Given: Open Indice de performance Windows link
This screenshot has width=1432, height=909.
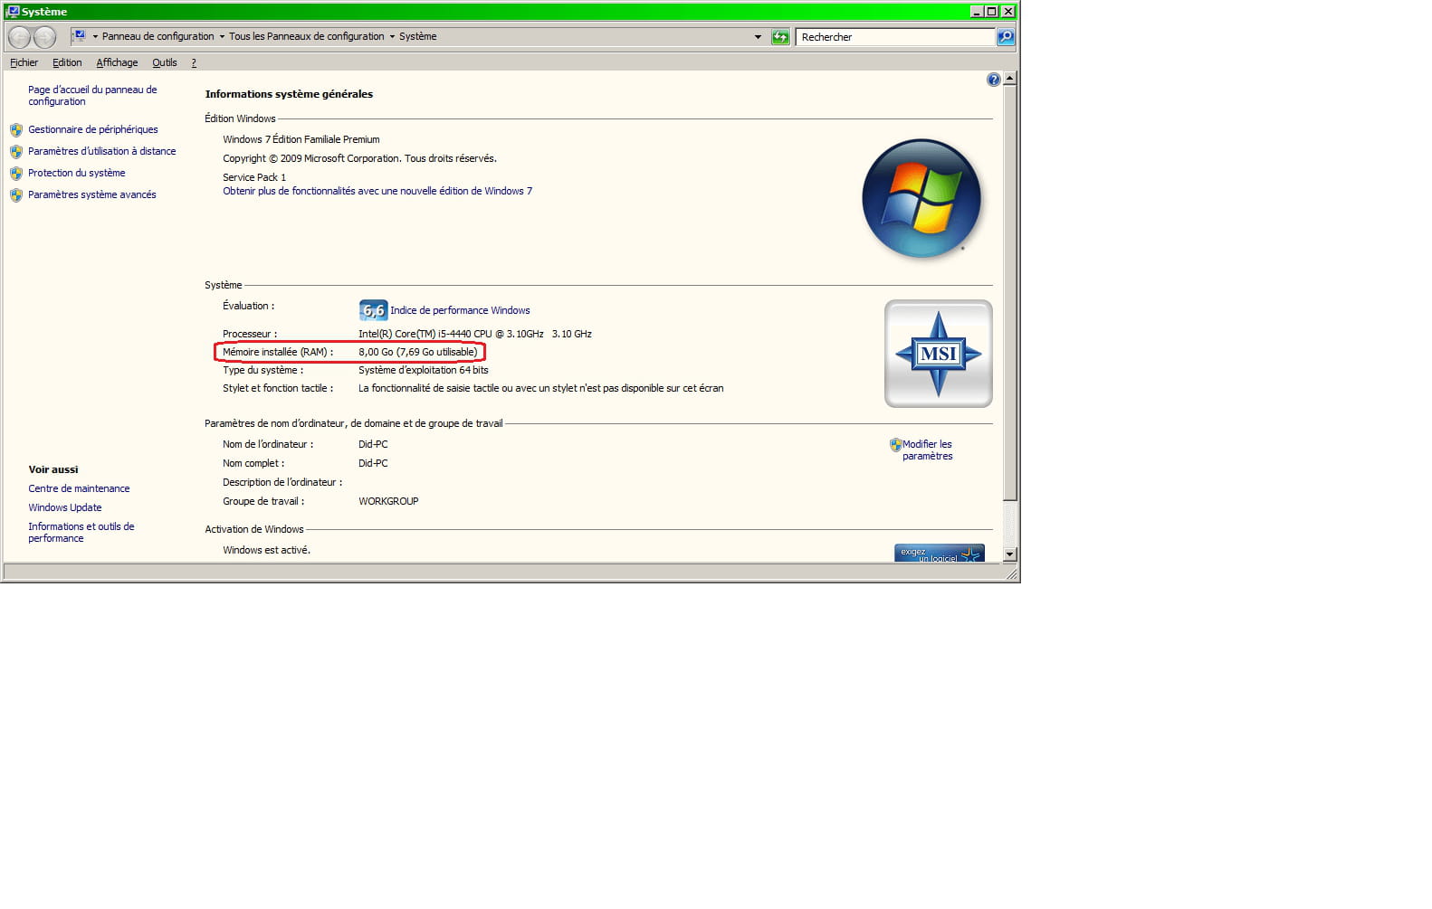Looking at the screenshot, I should click(460, 310).
